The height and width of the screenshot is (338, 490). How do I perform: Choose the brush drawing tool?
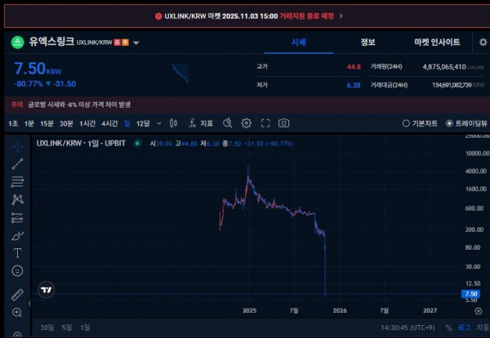click(17, 236)
